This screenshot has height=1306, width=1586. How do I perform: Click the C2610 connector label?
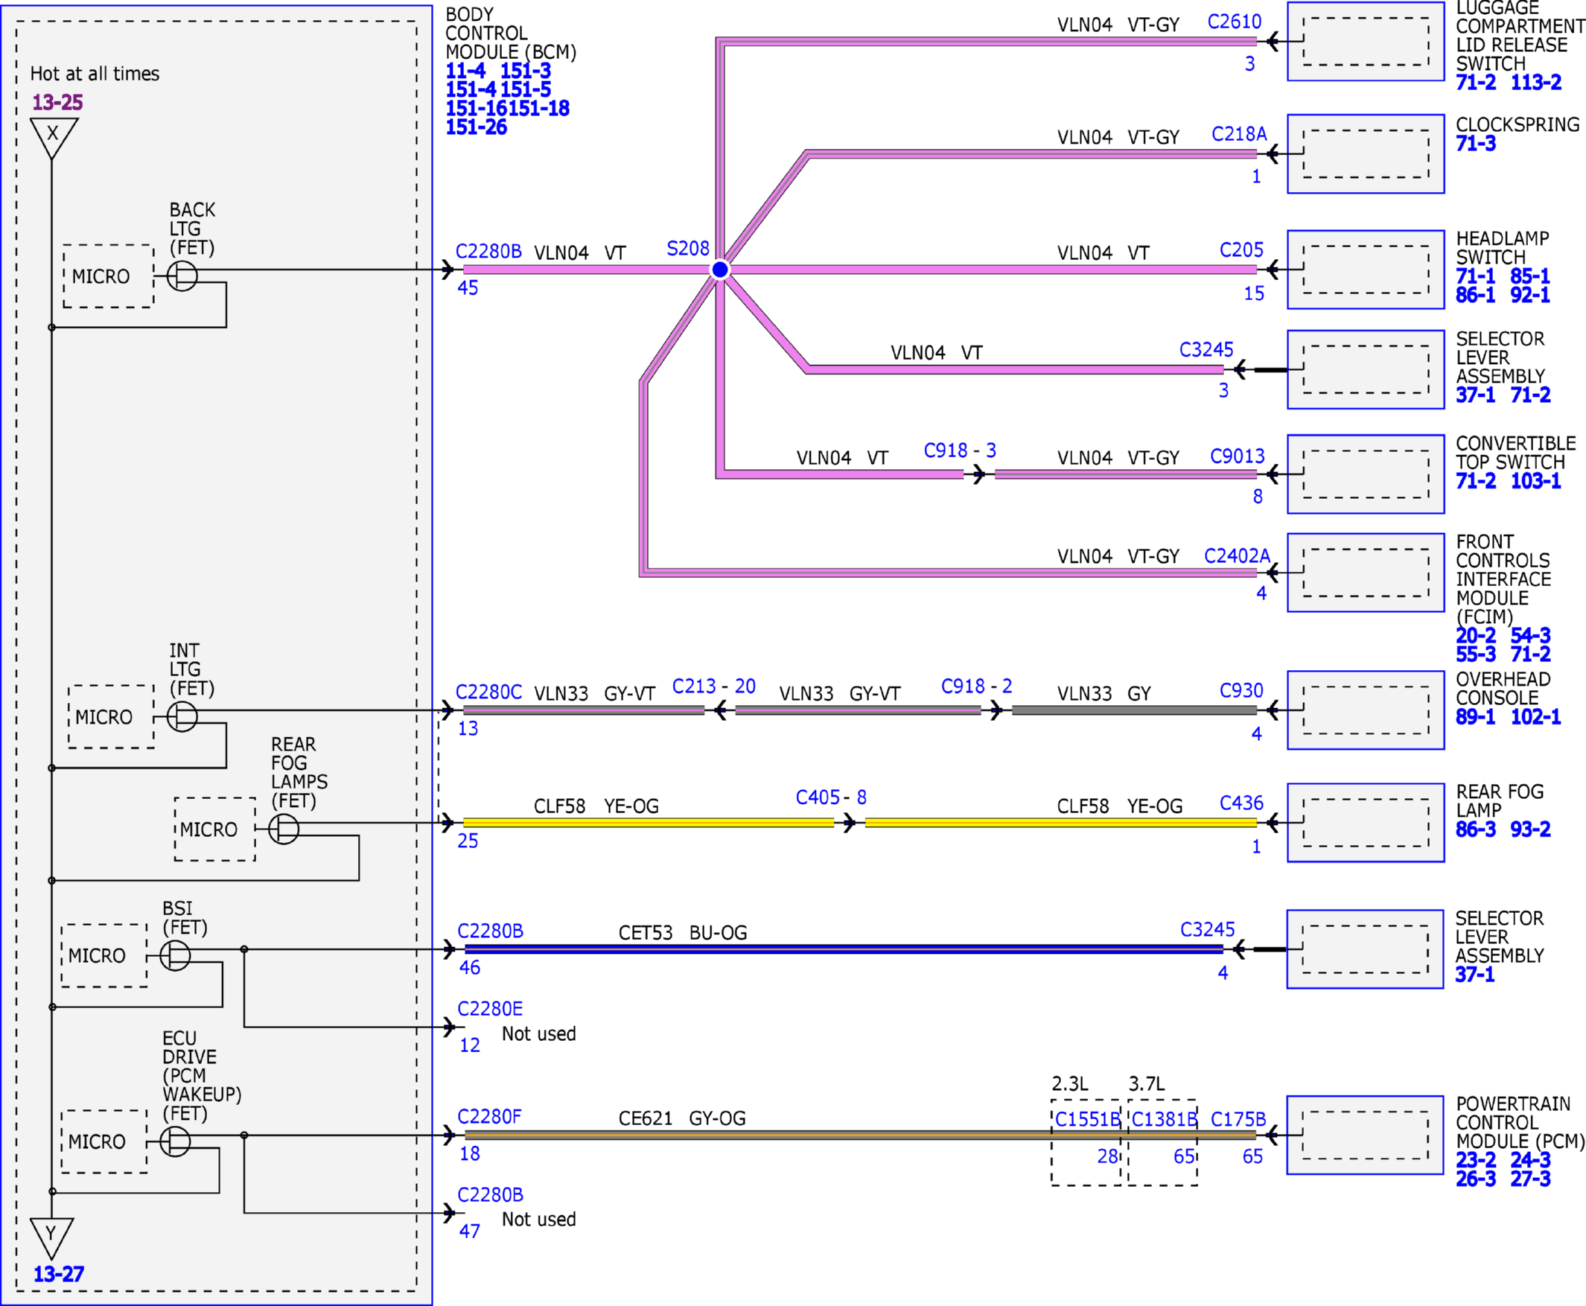(1235, 22)
